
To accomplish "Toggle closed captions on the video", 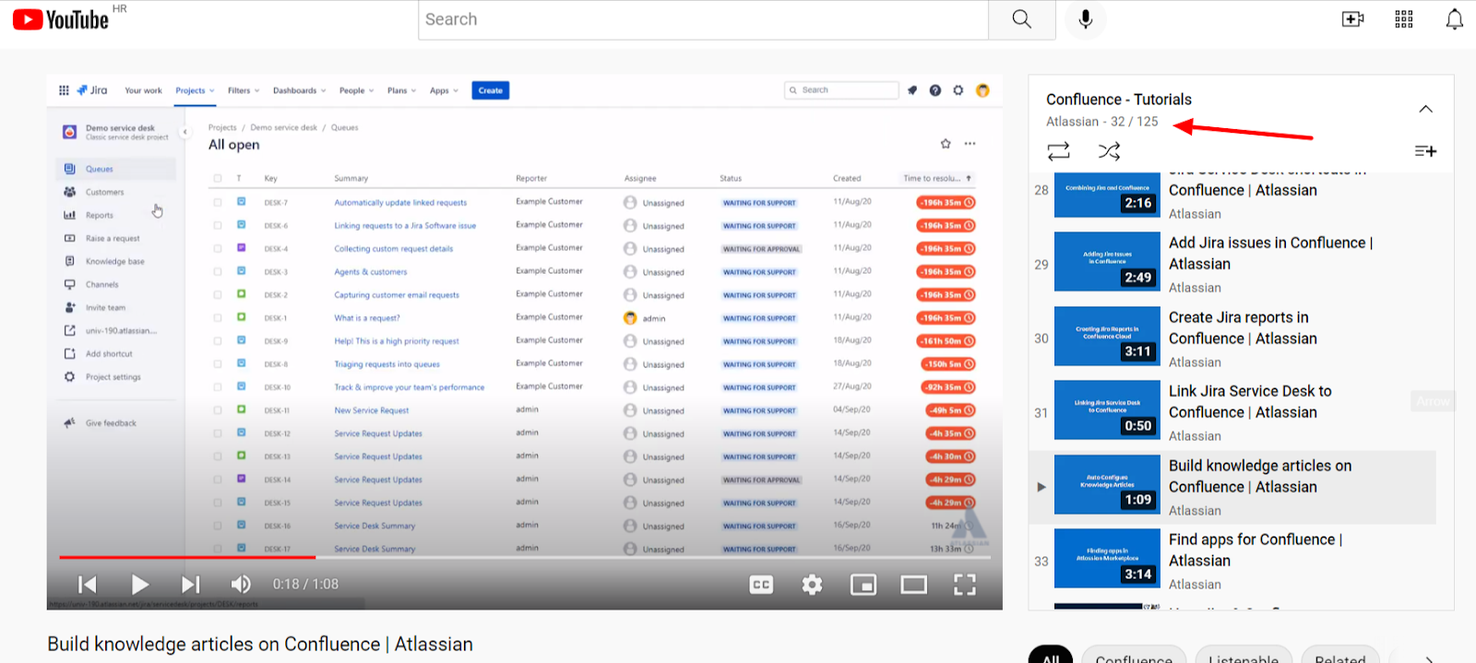I will pos(761,585).
